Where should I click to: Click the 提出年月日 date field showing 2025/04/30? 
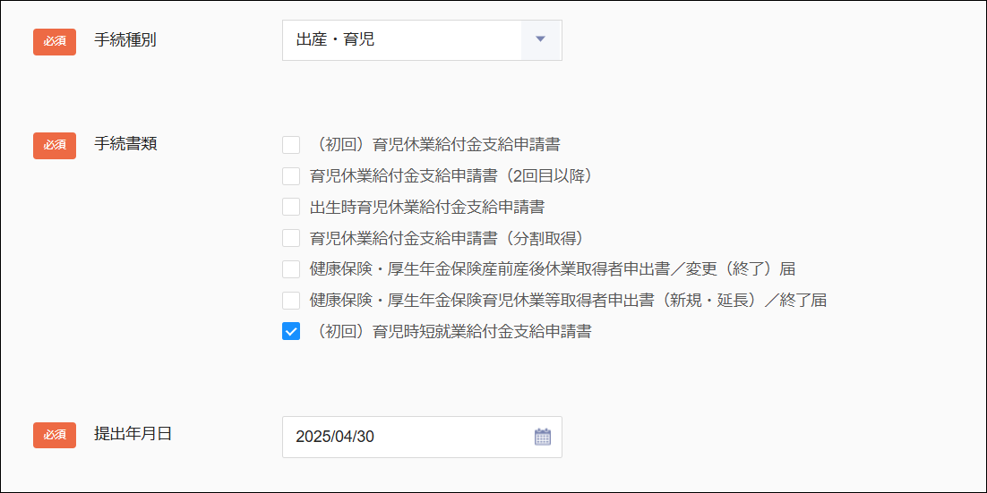pos(422,437)
